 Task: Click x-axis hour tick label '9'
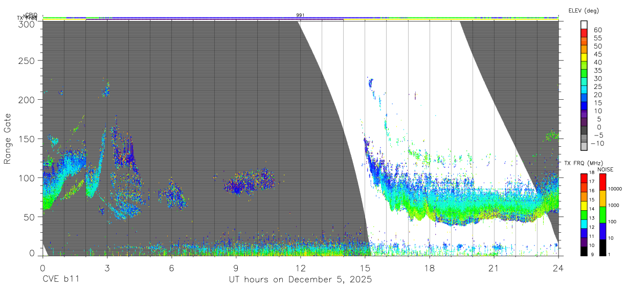click(236, 267)
